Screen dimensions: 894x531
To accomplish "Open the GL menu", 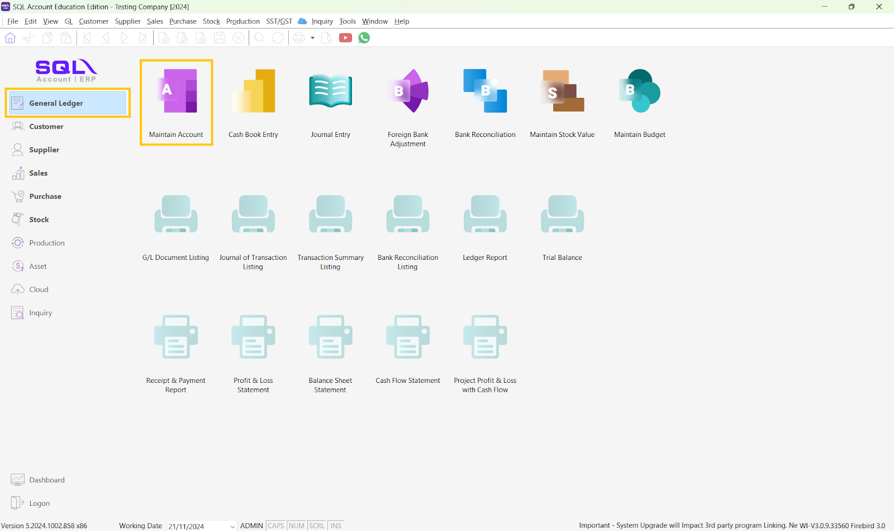I will 69,21.
